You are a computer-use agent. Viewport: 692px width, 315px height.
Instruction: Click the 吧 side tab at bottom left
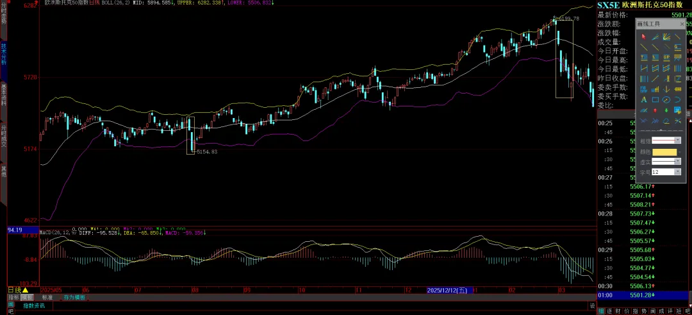(x=11, y=311)
